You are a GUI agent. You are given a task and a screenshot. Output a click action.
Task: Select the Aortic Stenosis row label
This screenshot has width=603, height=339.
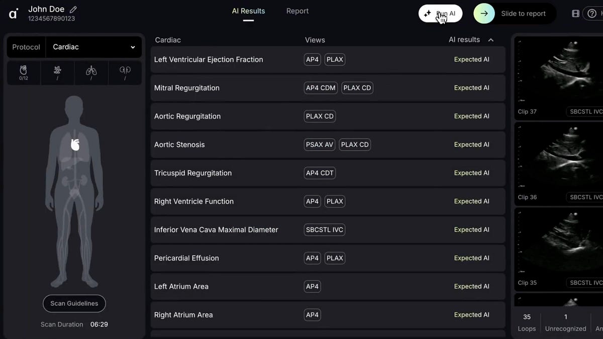(179, 145)
